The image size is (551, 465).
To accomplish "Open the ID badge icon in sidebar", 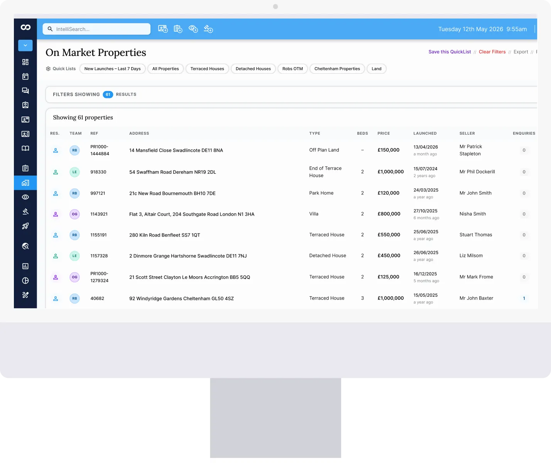I will click(25, 105).
